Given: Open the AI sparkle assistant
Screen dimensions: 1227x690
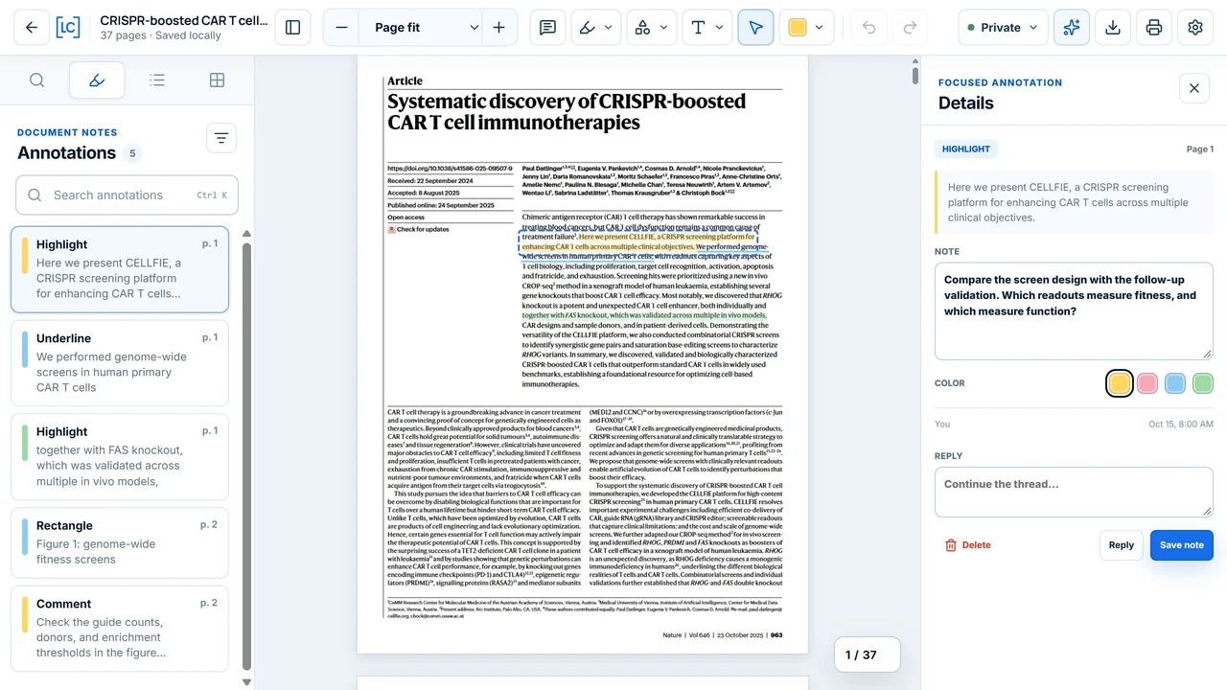Looking at the screenshot, I should click(1072, 28).
